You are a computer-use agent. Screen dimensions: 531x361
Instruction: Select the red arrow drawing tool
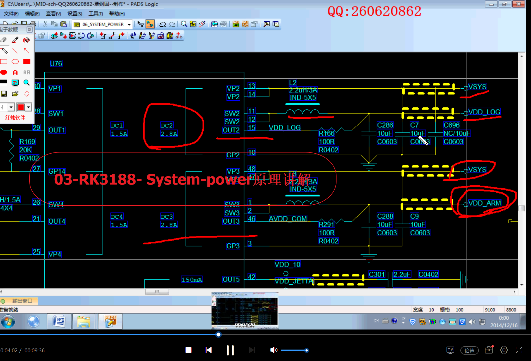pyautogui.click(x=27, y=51)
